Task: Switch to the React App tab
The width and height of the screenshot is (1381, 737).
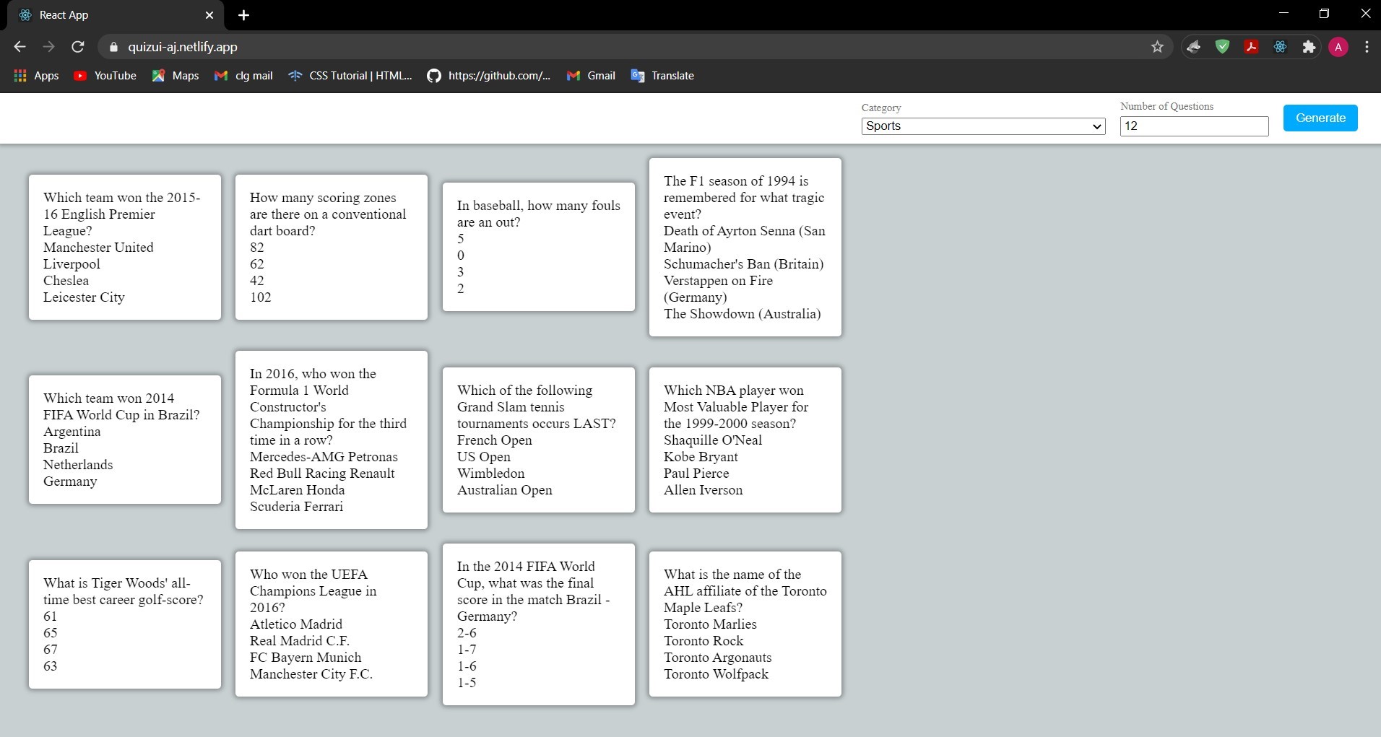Action: coord(108,14)
